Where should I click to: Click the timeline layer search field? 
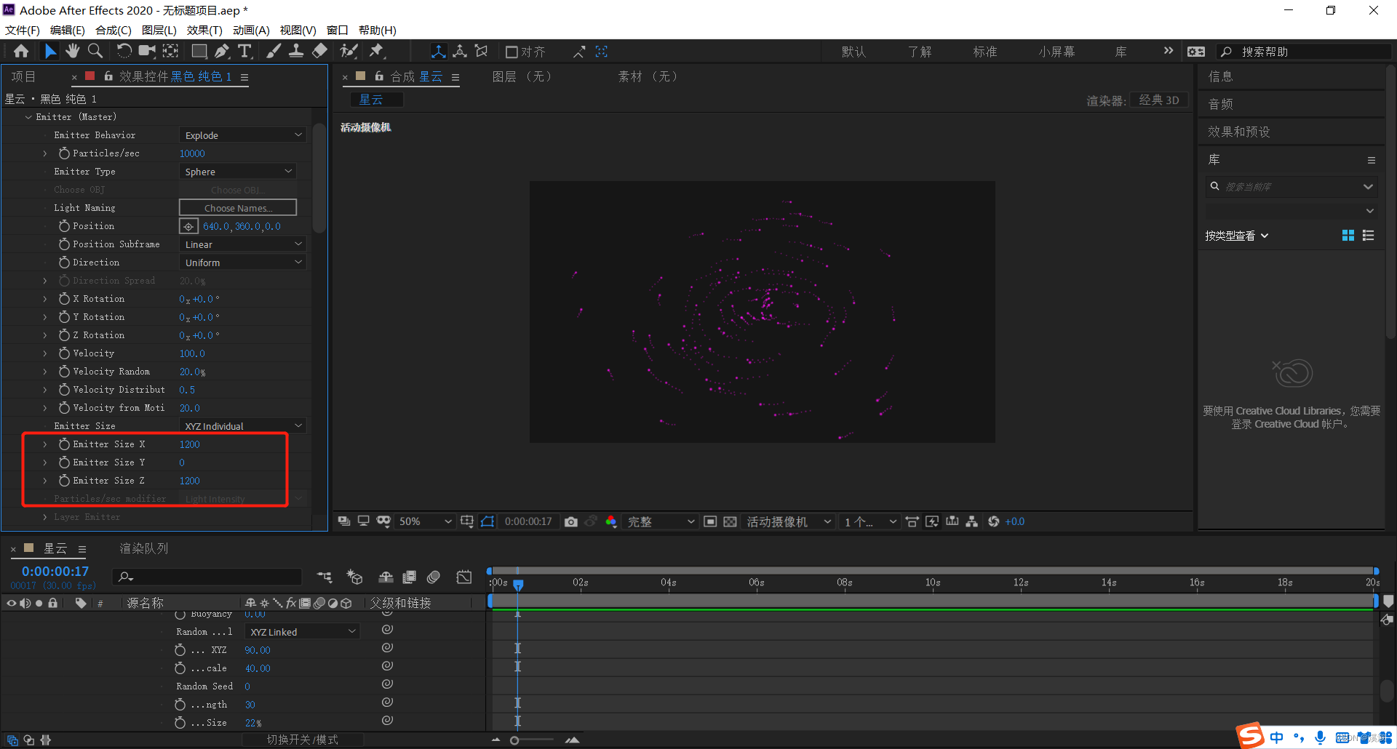(207, 577)
